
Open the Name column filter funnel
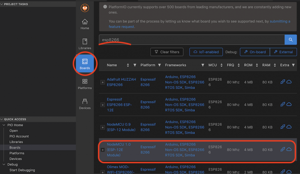[135, 65]
